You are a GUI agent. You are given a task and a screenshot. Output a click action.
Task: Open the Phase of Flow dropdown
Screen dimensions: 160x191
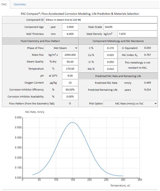click(x=61, y=48)
